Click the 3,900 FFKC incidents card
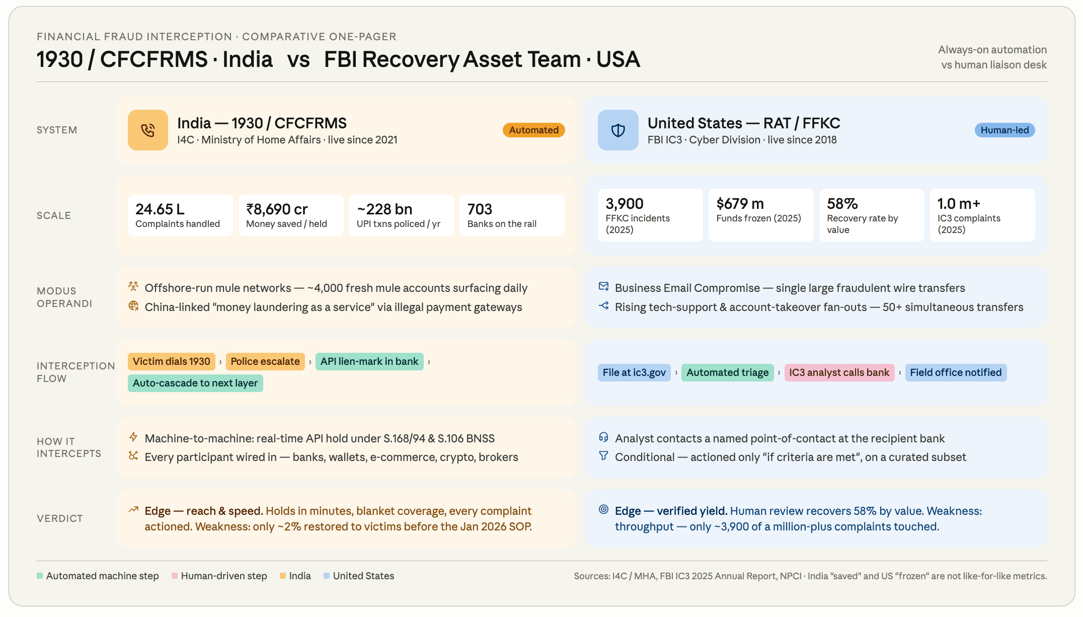The height and width of the screenshot is (617, 1083). 650,215
